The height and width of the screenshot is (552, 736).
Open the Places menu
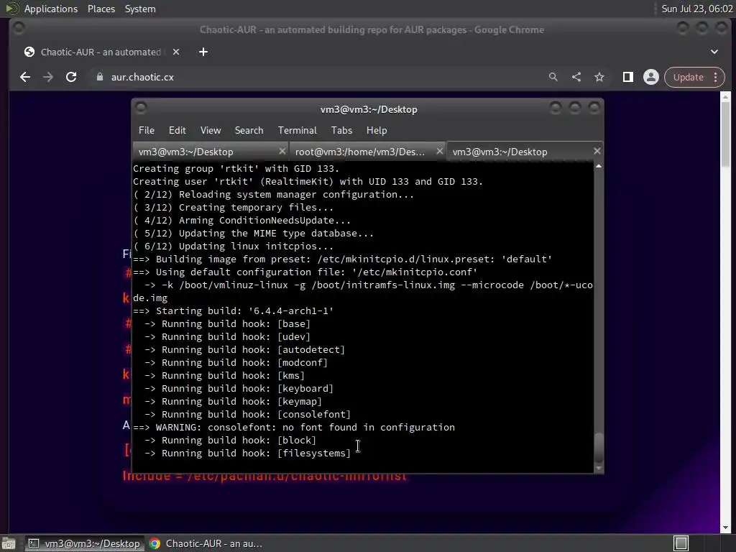tap(101, 9)
